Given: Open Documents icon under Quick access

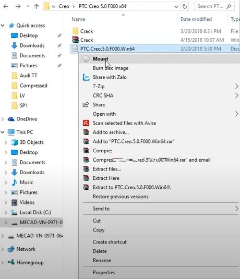Looking at the screenshot, I should pyautogui.click(x=14, y=55).
